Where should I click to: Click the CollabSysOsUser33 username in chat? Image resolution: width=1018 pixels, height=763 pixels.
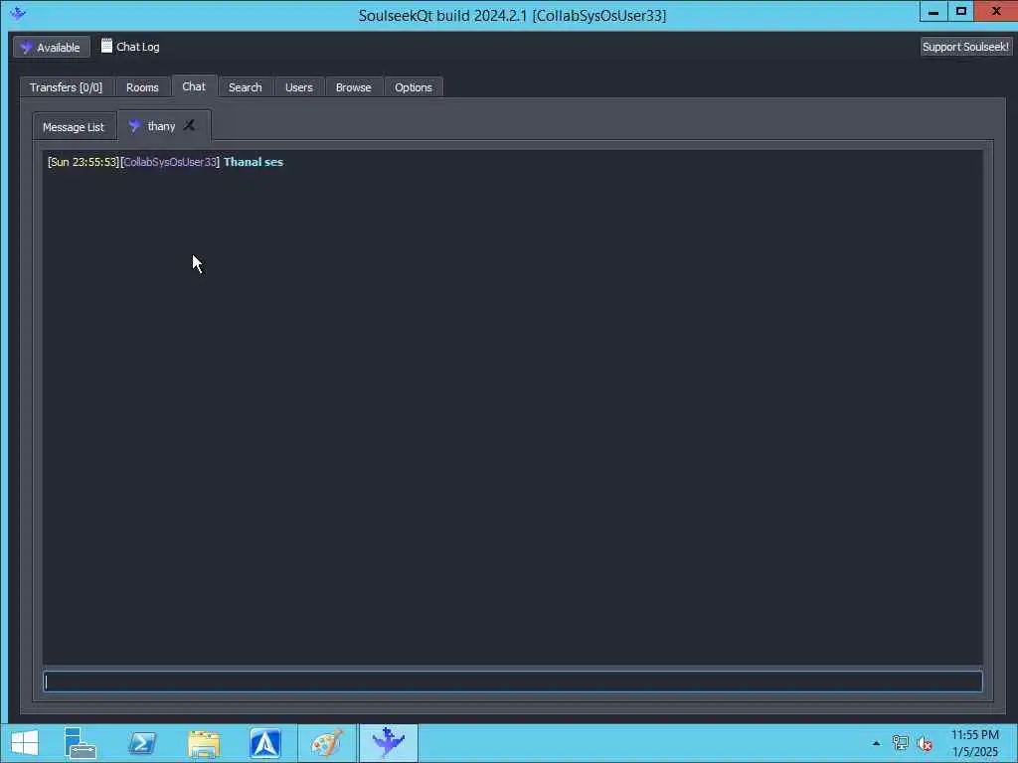170,162
